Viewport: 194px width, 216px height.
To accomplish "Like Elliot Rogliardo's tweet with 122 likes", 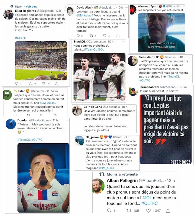I will click(44, 84).
